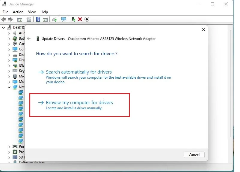Screen dimensions: 240x172
Task: Select the Audio speaker icon in tree
Action: click(15, 33)
